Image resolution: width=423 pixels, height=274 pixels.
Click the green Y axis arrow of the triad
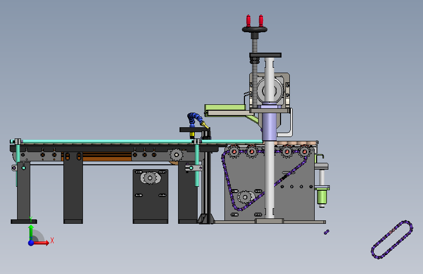pyautogui.click(x=31, y=231)
